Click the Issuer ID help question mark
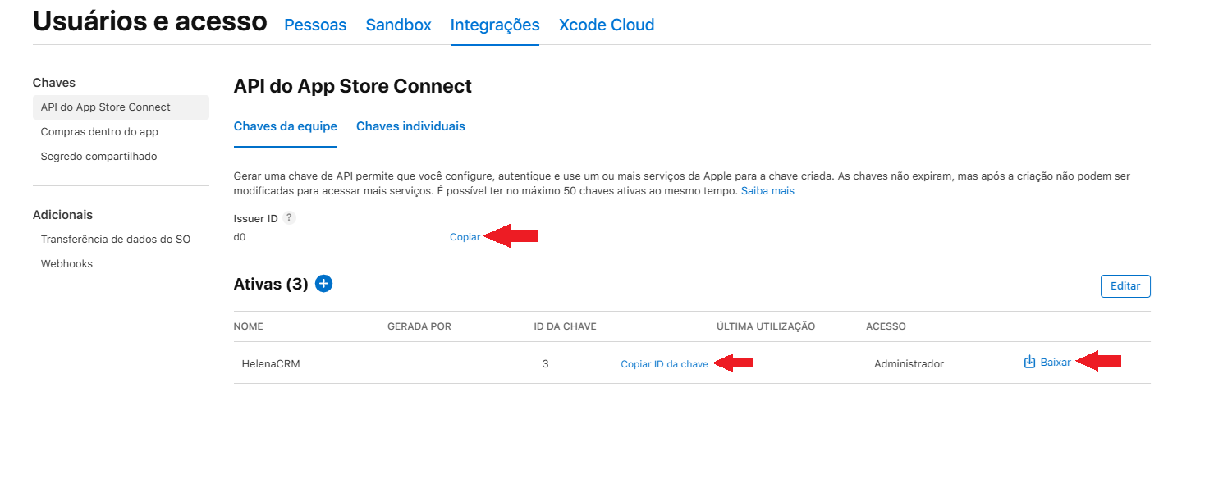The height and width of the screenshot is (493, 1223). pyautogui.click(x=289, y=218)
